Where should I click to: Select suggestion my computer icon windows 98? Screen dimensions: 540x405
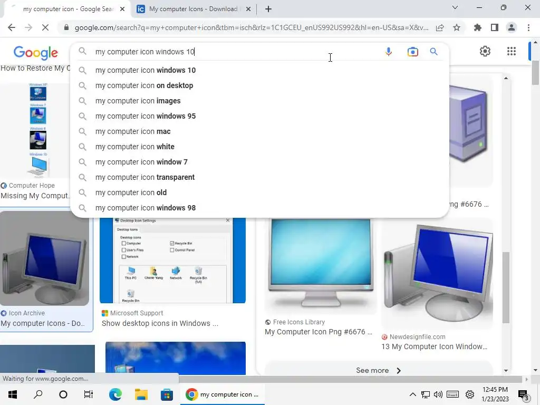(259, 208)
